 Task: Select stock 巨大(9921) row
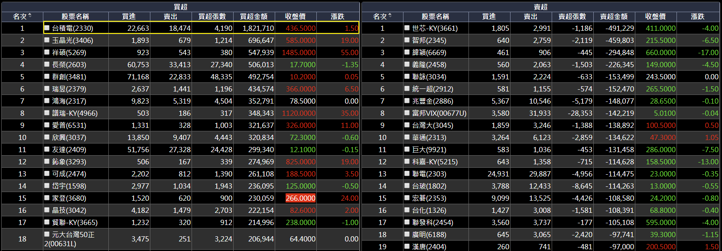click(x=541, y=150)
